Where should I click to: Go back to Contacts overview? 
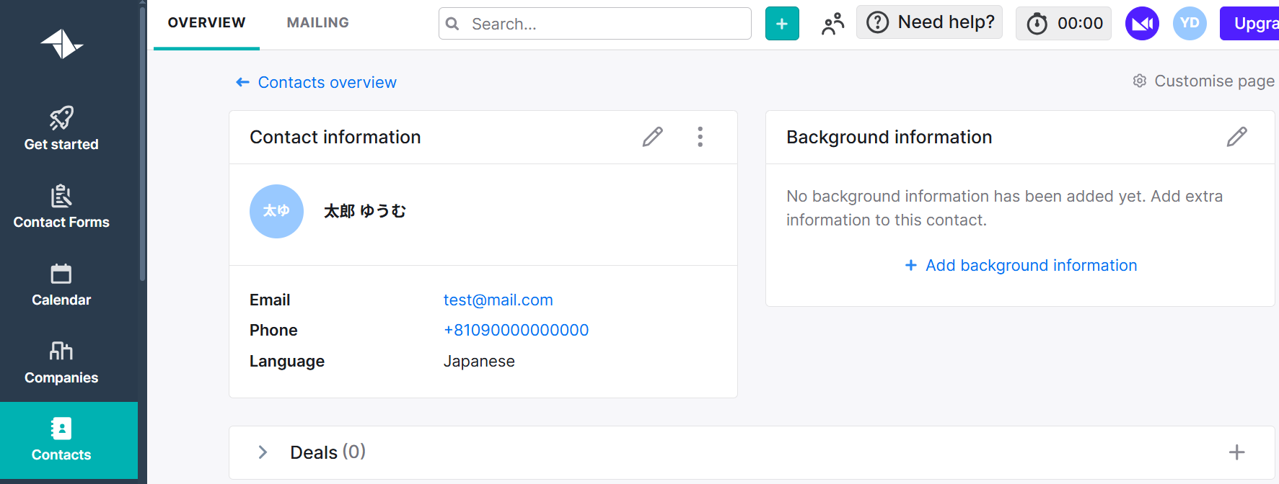point(317,83)
